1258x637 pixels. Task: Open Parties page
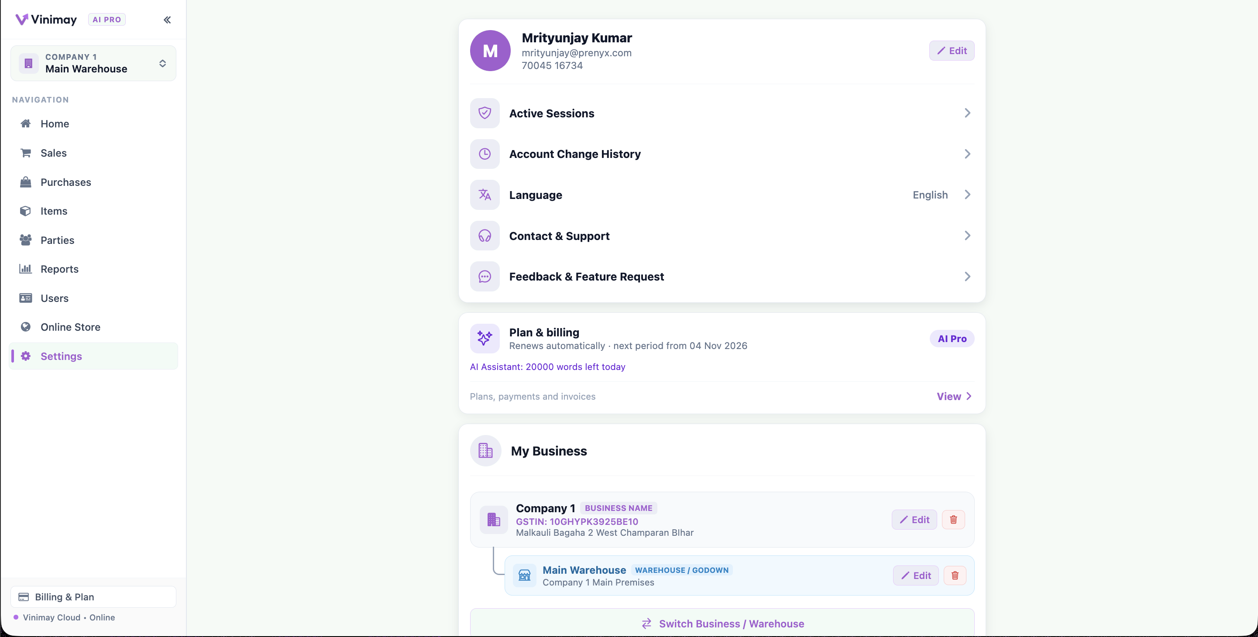(93, 240)
